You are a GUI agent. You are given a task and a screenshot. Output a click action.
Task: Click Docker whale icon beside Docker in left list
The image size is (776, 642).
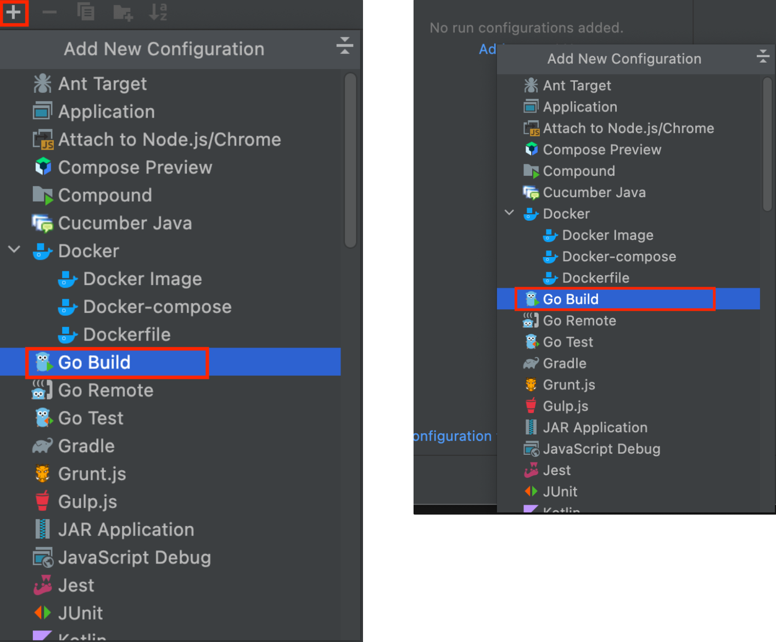pos(42,252)
